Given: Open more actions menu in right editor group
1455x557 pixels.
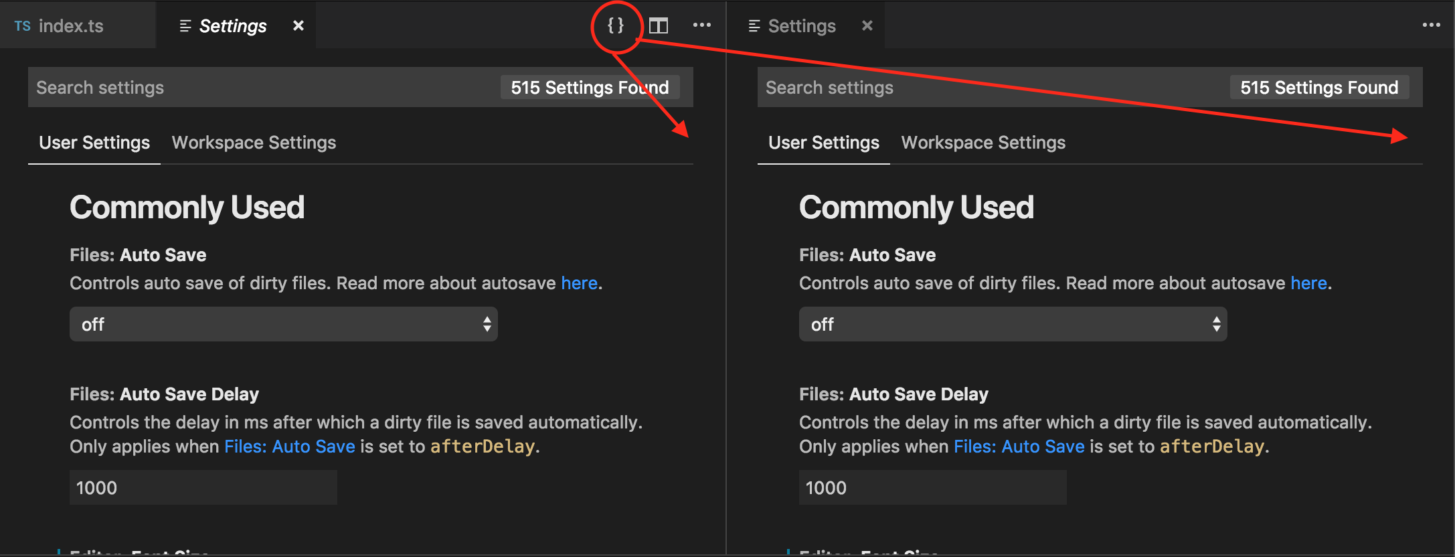Looking at the screenshot, I should pos(1432,25).
